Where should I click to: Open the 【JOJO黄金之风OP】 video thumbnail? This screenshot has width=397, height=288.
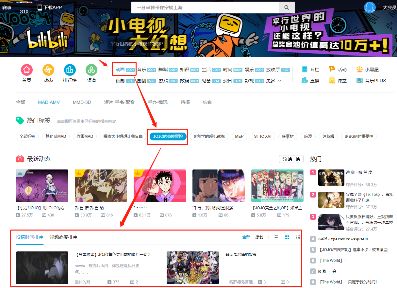click(277, 186)
